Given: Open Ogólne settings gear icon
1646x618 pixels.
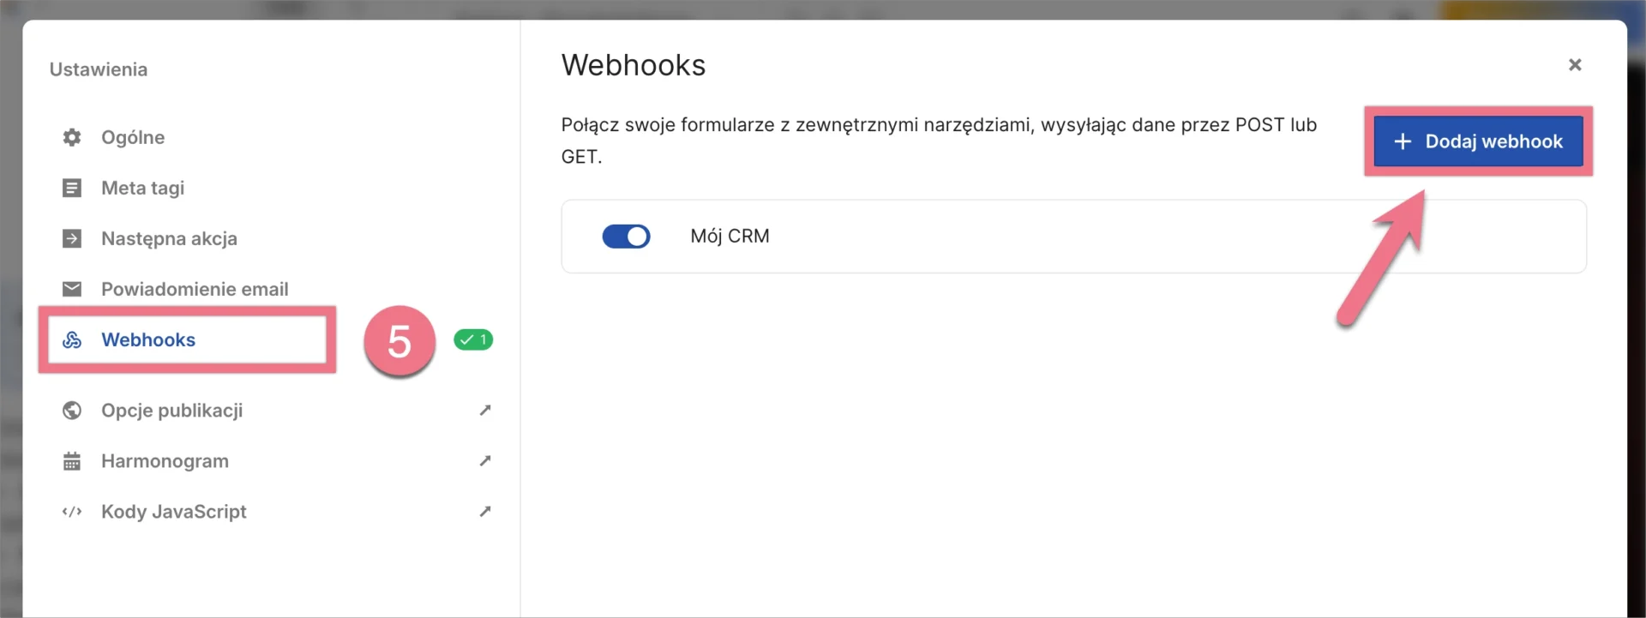Looking at the screenshot, I should (72, 137).
